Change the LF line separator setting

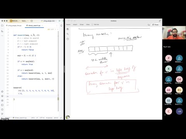[x=37, y=118]
